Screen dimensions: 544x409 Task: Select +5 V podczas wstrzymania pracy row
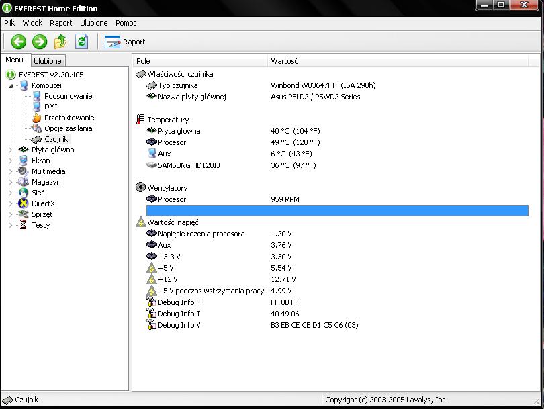pos(211,291)
